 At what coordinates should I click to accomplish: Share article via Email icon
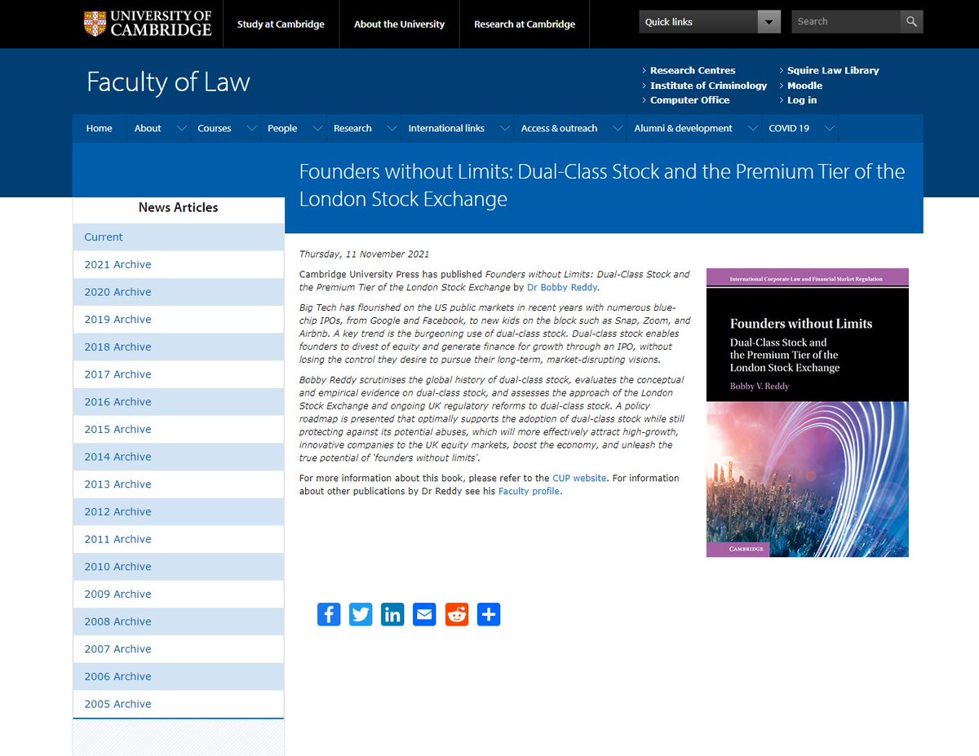(424, 614)
